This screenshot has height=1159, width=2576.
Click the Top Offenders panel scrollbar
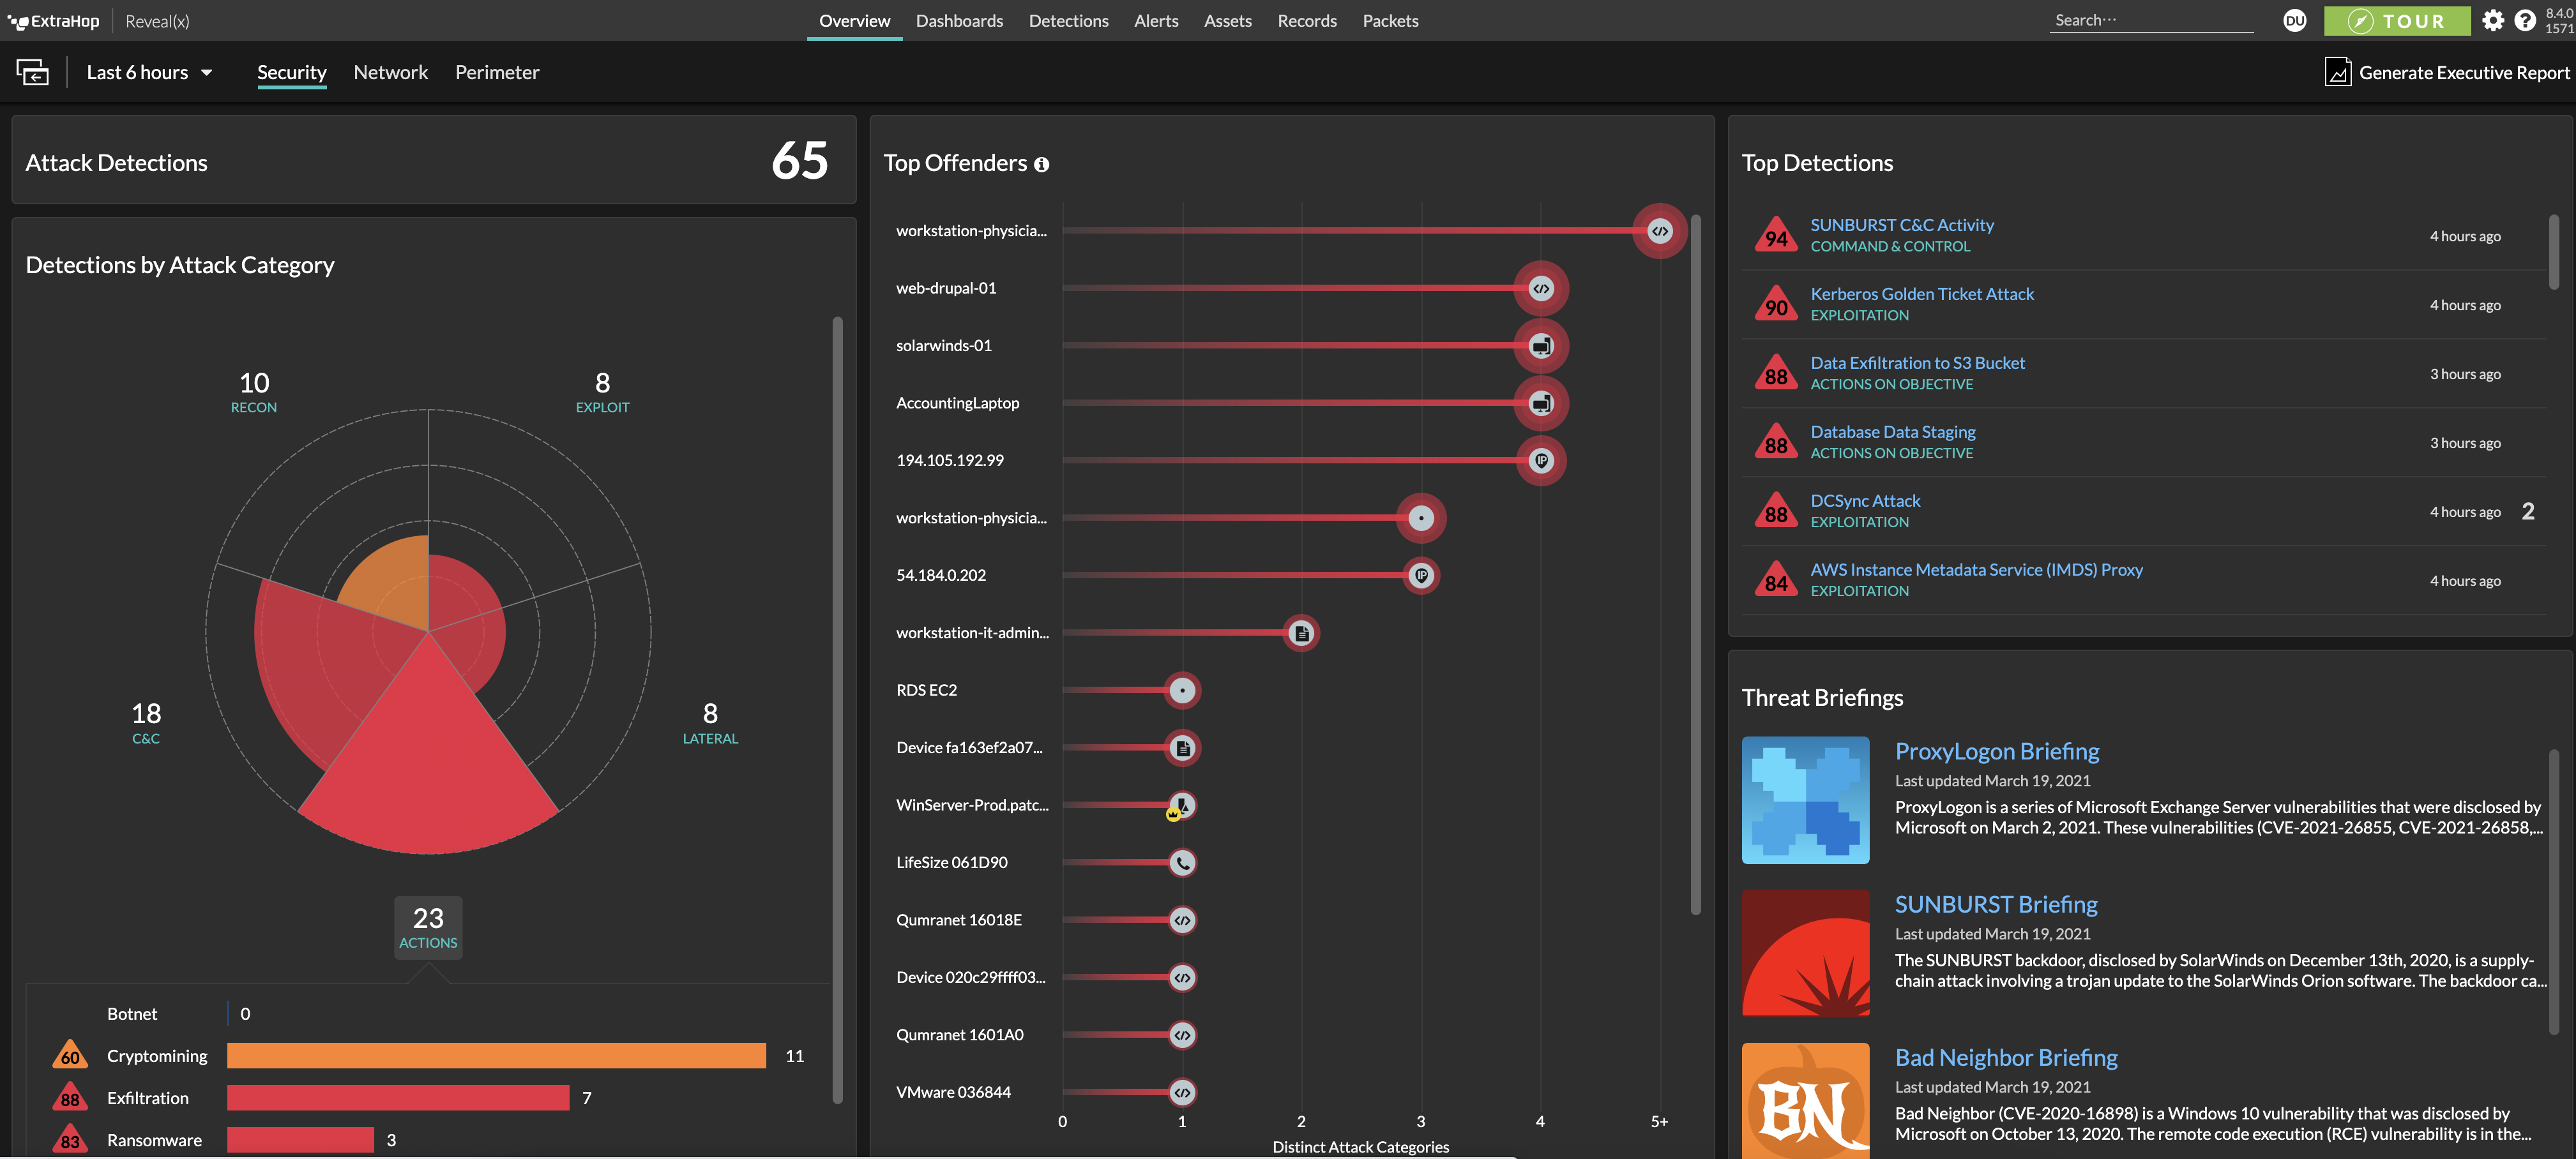1695,565
